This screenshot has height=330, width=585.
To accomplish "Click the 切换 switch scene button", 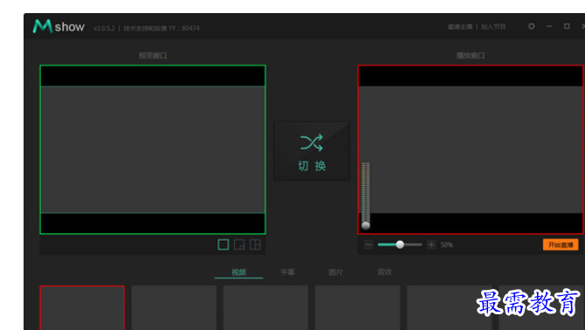I will pyautogui.click(x=312, y=151).
